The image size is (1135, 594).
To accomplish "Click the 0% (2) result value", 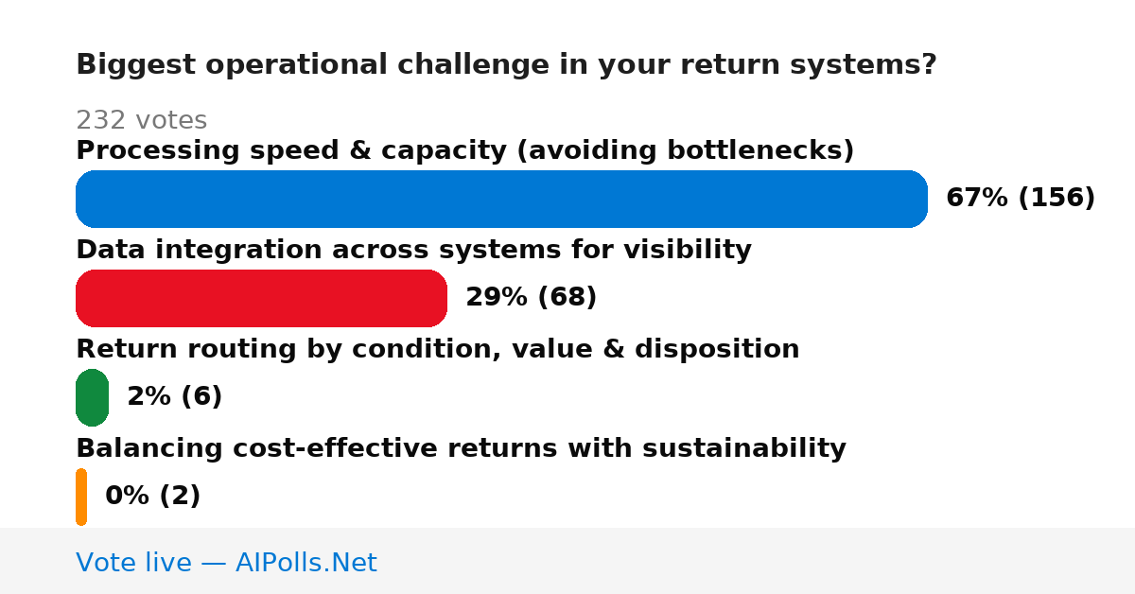I will coord(152,496).
